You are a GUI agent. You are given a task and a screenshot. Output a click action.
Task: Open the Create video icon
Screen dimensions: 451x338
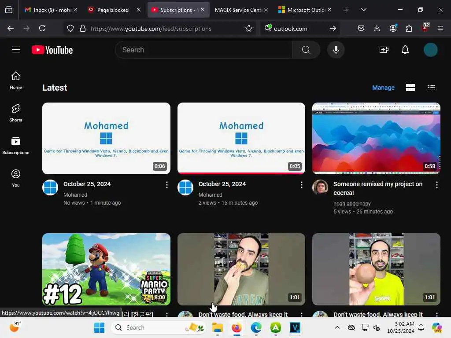[x=384, y=50]
